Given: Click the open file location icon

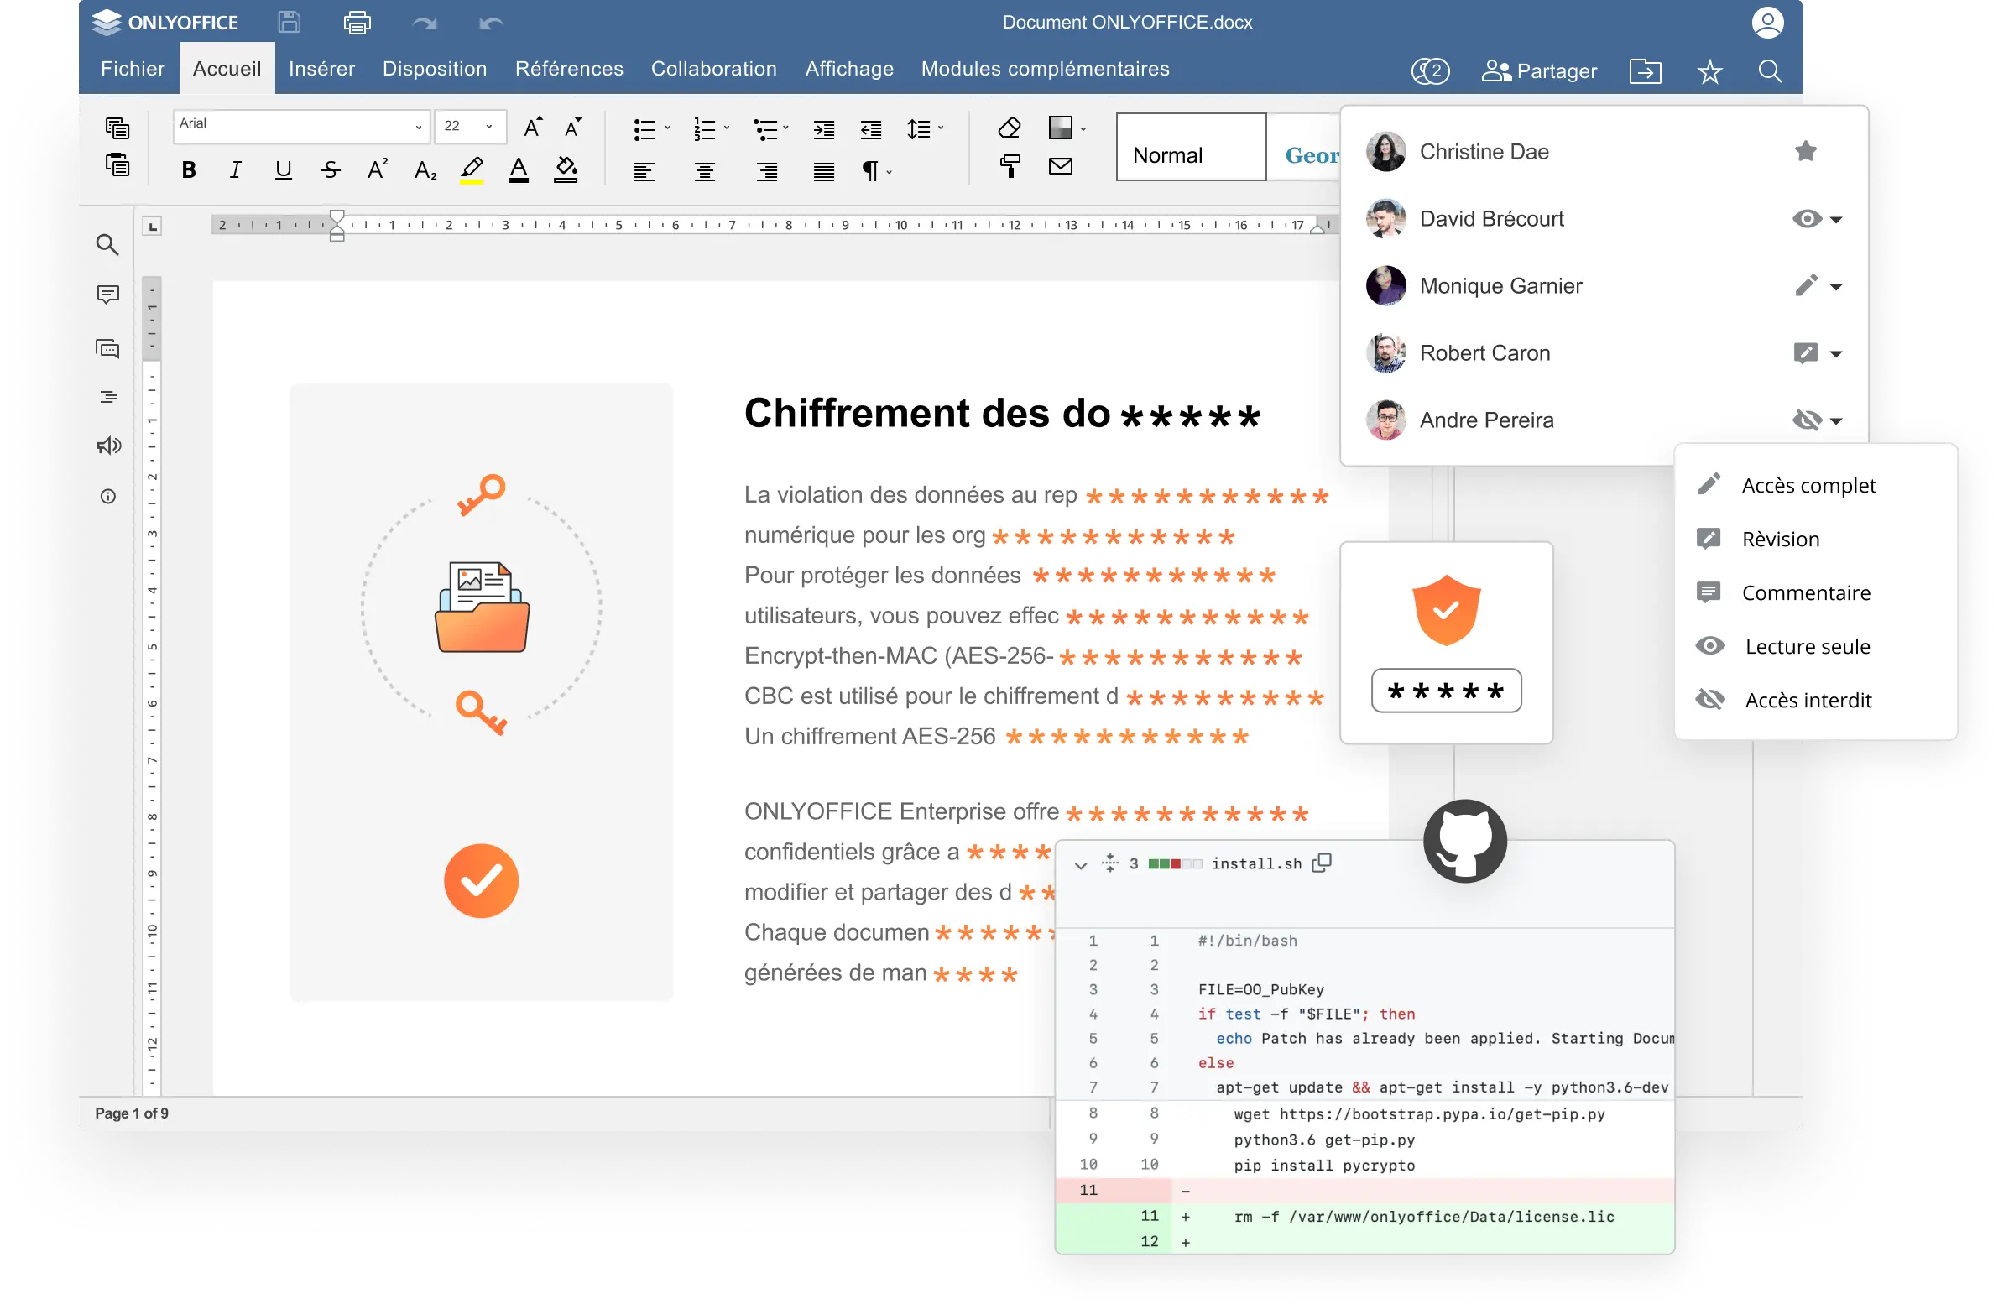Looking at the screenshot, I should [x=1645, y=71].
